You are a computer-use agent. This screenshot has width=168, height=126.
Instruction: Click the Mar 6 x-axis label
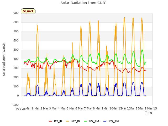73,108
